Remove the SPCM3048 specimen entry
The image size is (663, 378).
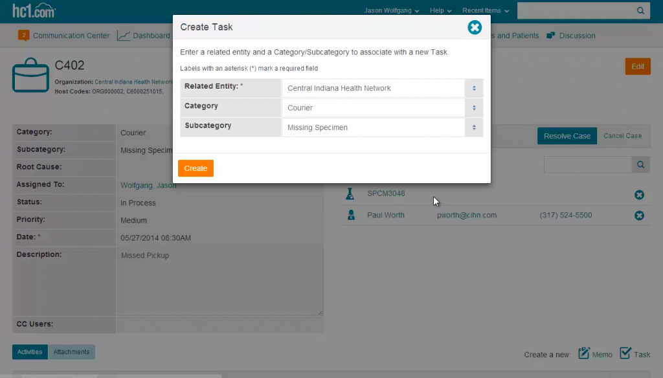(x=639, y=195)
